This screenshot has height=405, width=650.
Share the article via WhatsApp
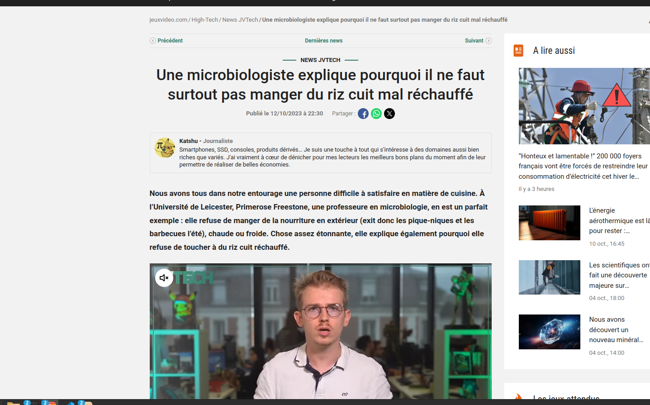click(376, 114)
